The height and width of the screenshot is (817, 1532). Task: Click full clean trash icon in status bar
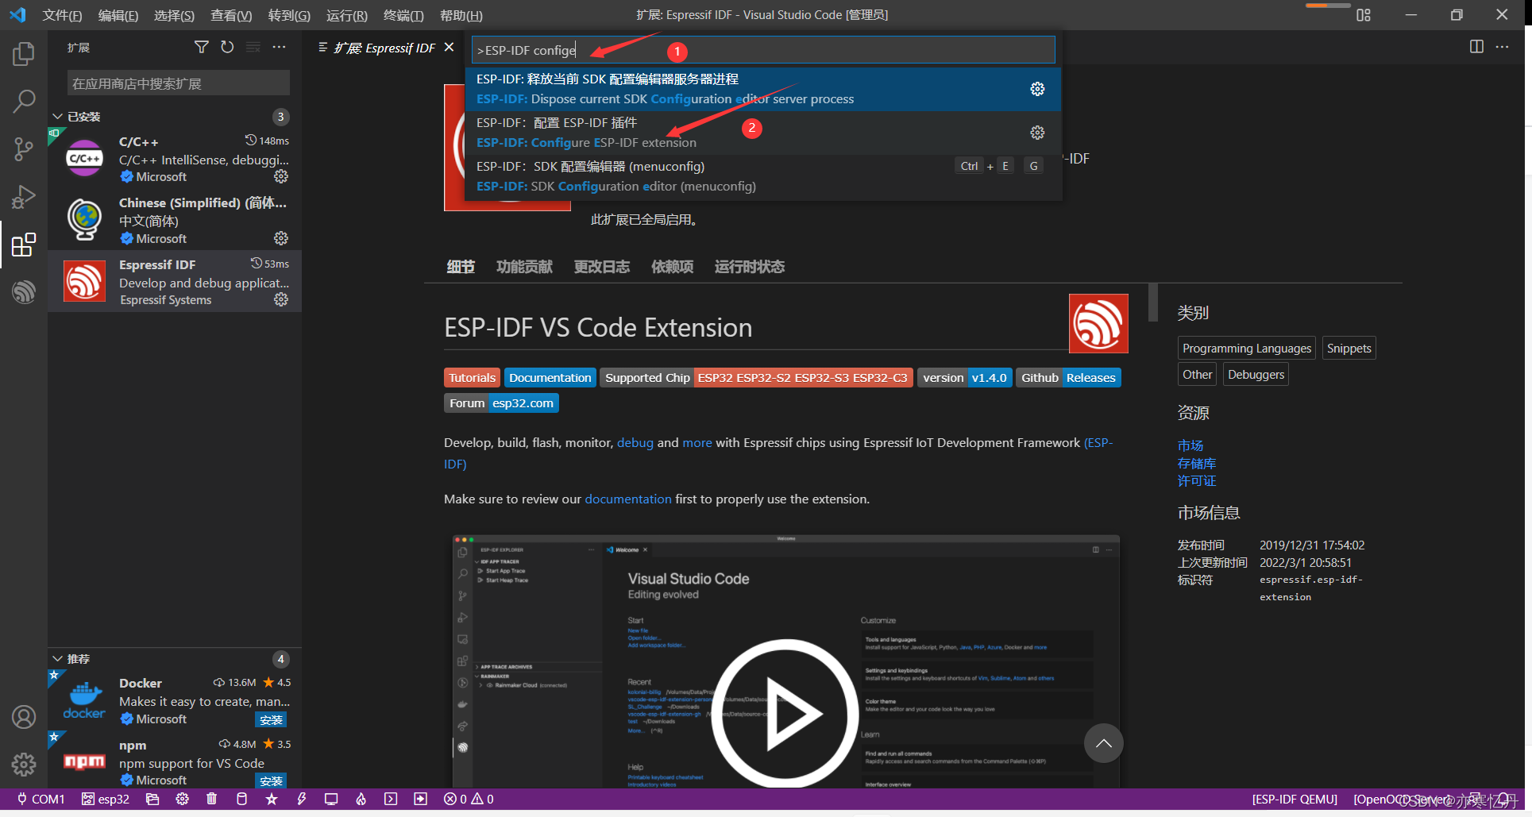tap(211, 799)
